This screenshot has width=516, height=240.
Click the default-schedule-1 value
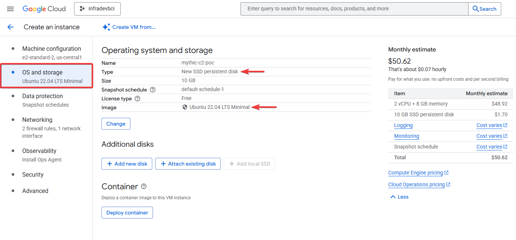point(203,89)
